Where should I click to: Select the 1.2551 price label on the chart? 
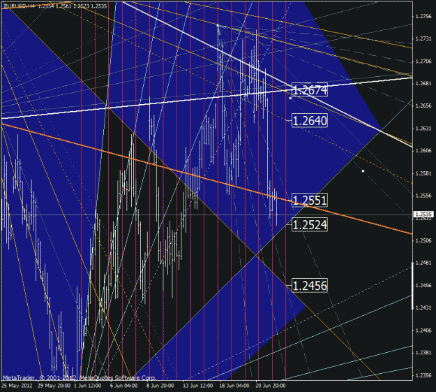coord(310,200)
